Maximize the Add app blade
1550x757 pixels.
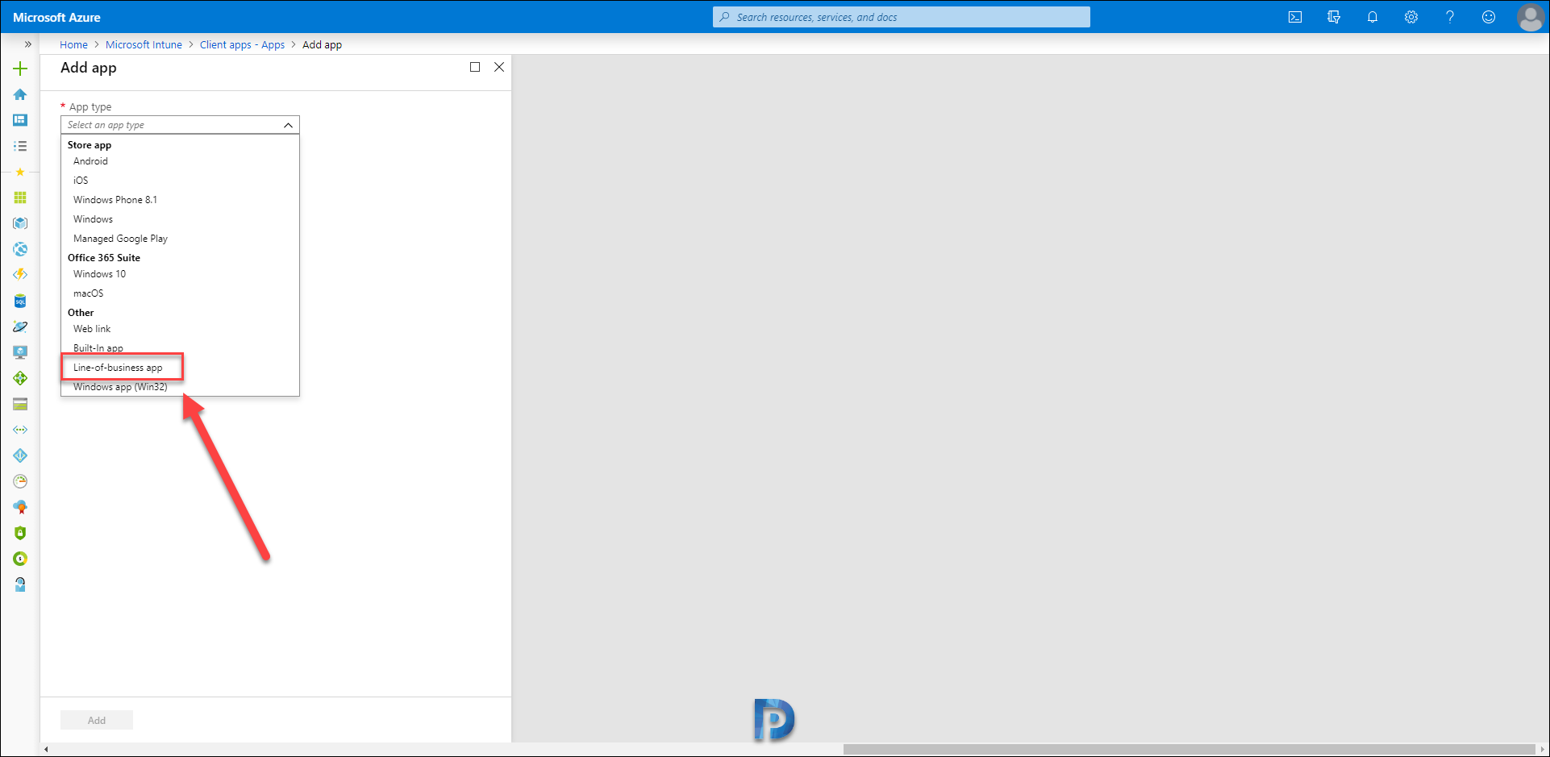[x=475, y=67]
